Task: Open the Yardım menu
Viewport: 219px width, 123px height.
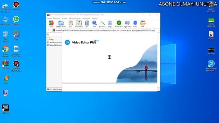Action: click(94, 18)
